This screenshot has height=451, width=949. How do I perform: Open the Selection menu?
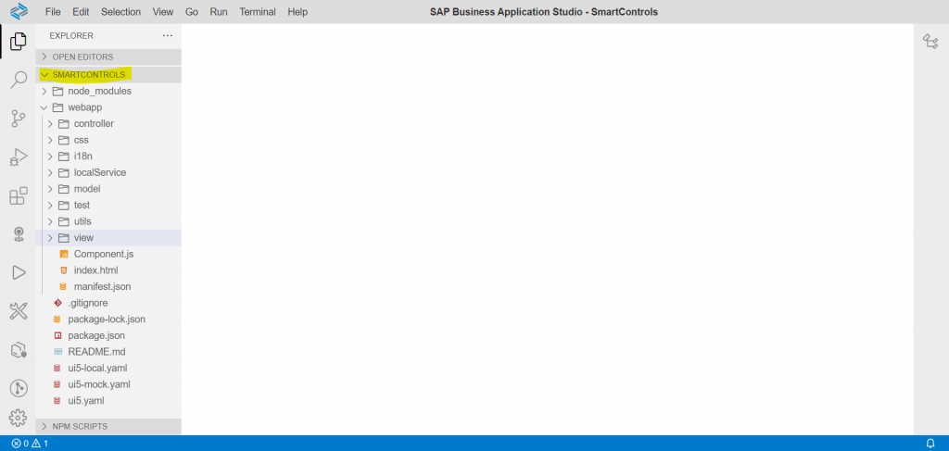click(120, 11)
